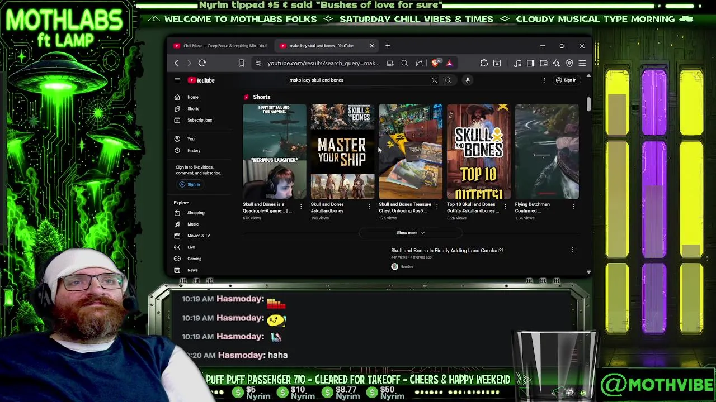
Task: Open options menu for Treasure Chest Unboxing short
Action: (x=437, y=207)
